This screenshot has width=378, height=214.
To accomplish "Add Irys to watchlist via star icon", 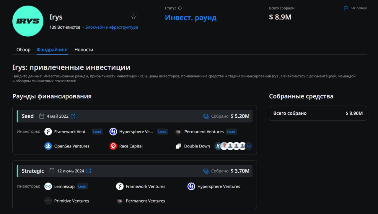I will (133, 17).
